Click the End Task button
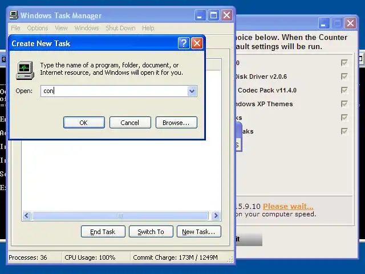Image resolution: width=365 pixels, height=274 pixels. coord(103,232)
